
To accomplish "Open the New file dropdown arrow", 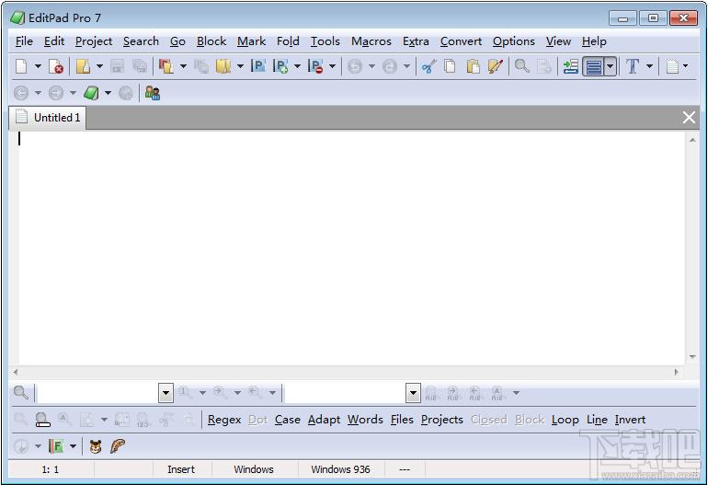I will [x=38, y=66].
